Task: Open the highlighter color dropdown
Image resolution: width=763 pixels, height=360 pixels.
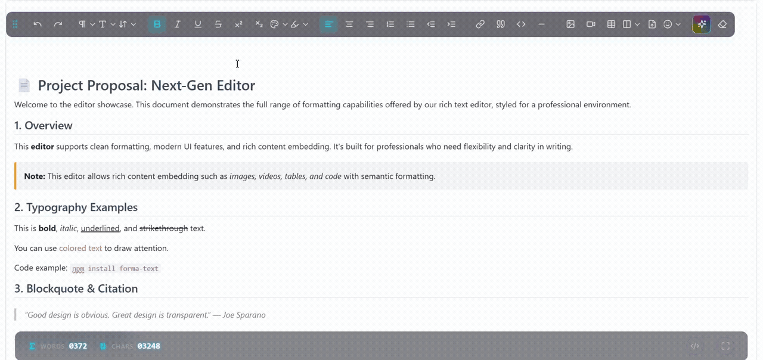Action: [299, 24]
